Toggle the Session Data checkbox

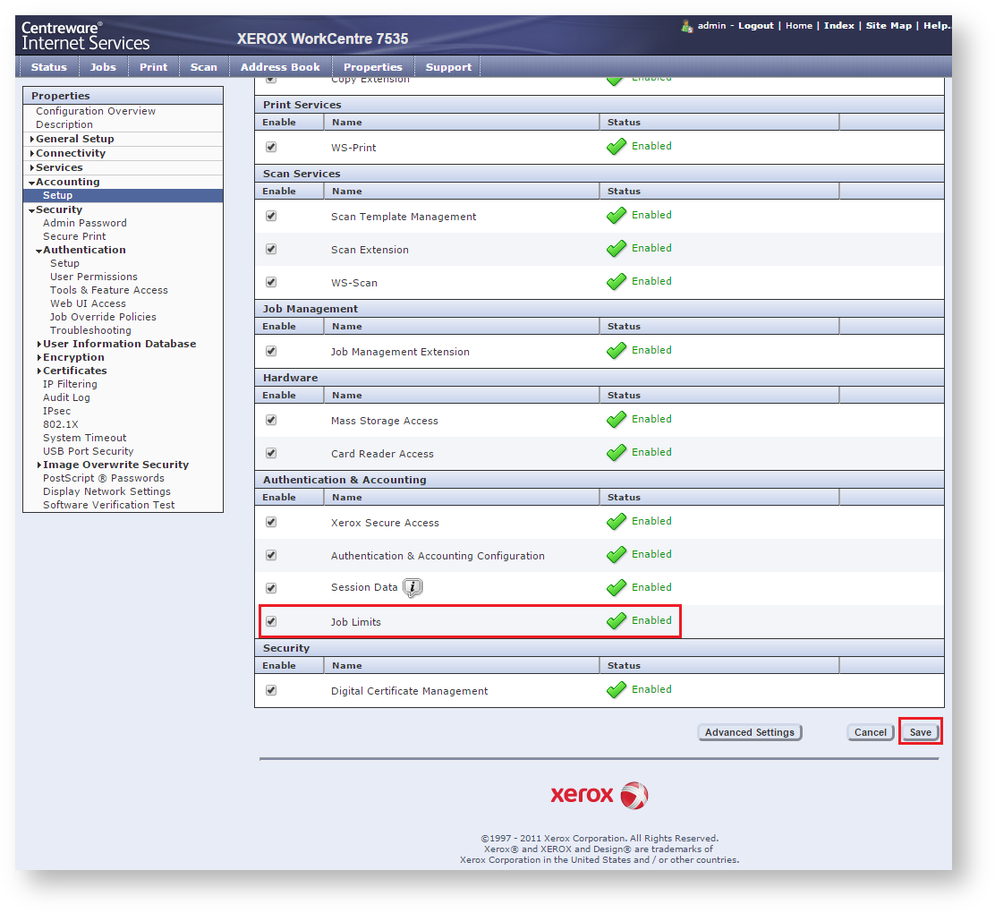tap(271, 588)
